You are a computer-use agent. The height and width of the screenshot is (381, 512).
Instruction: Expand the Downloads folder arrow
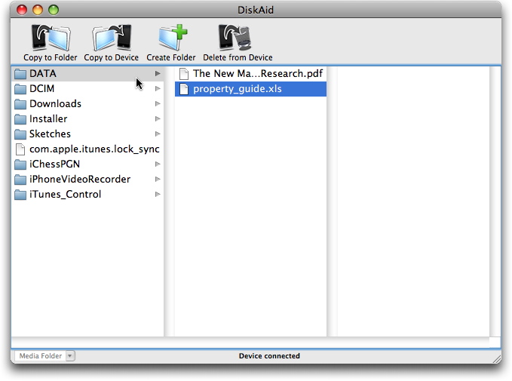tap(158, 103)
